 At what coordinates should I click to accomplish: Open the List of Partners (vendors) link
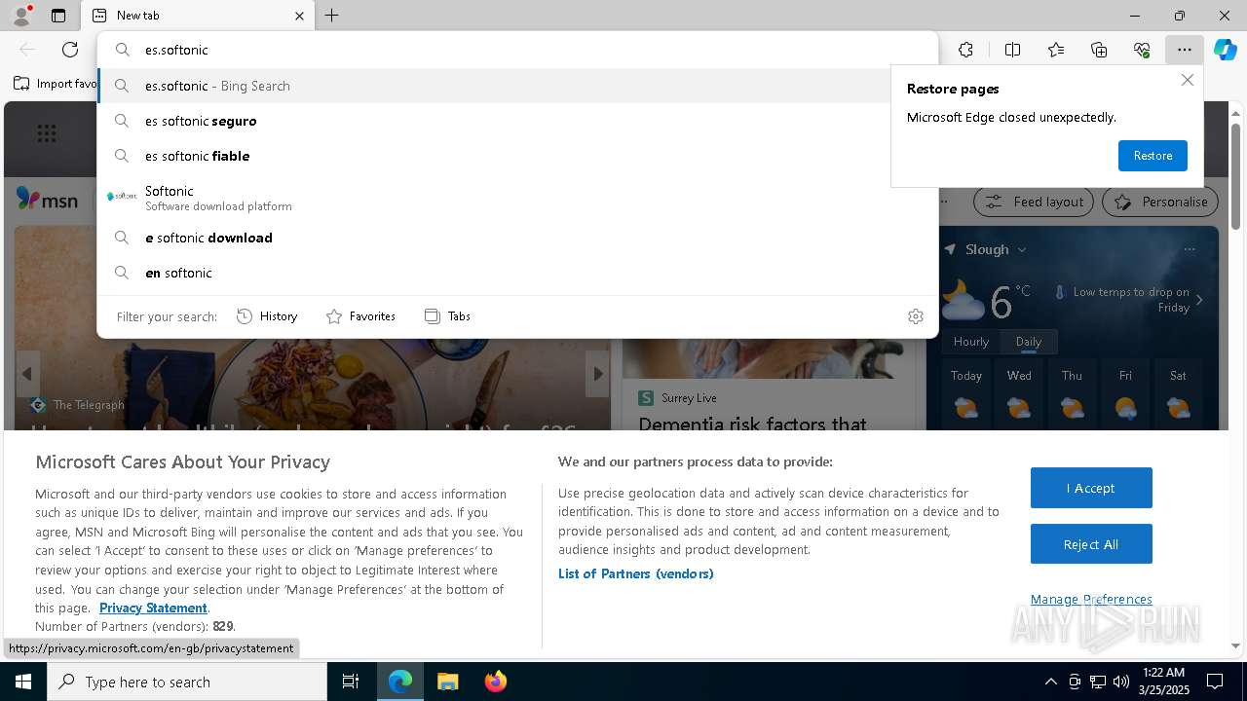pos(636,573)
